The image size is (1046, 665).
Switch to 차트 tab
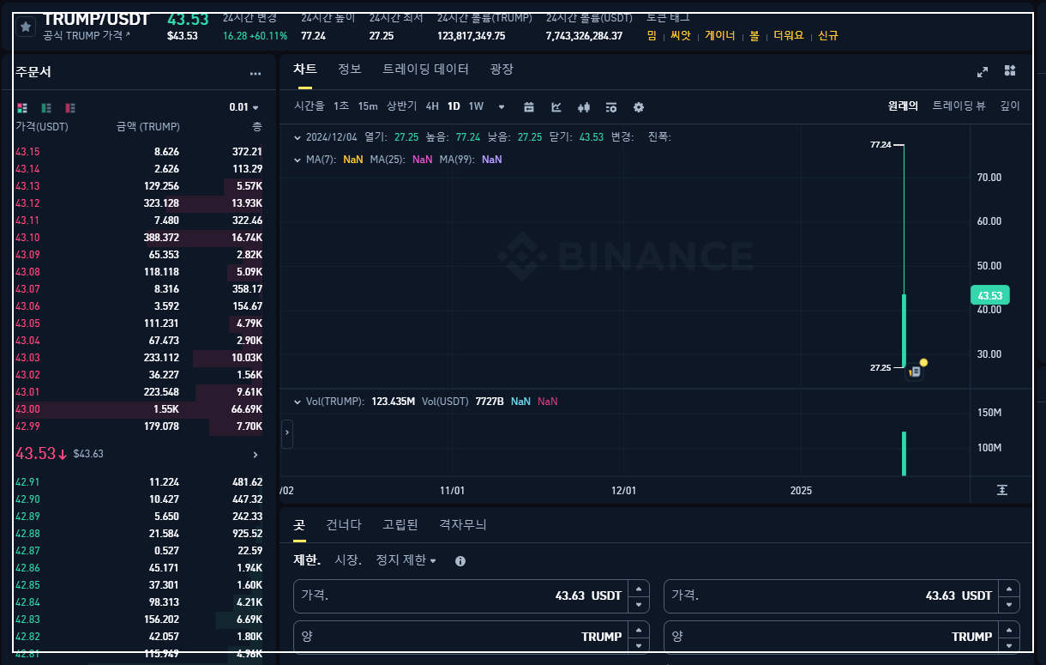point(304,70)
